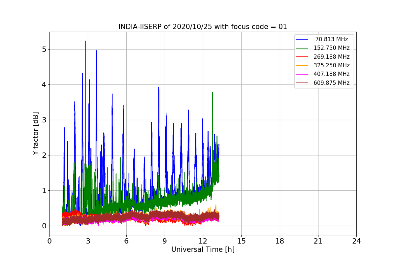
Task: Click the blue line sample in legend
Action: [302, 39]
